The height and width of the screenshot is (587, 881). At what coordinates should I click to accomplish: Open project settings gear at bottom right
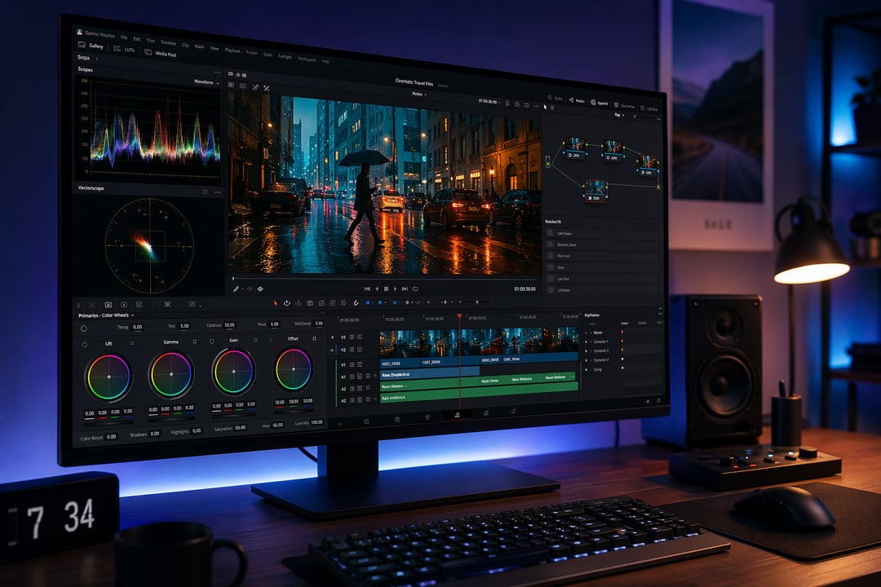pyautogui.click(x=658, y=401)
